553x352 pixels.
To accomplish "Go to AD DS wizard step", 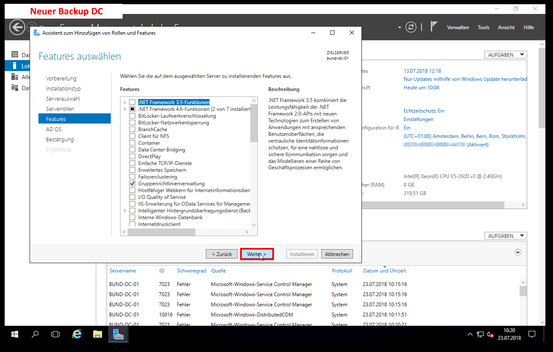I will pos(54,129).
